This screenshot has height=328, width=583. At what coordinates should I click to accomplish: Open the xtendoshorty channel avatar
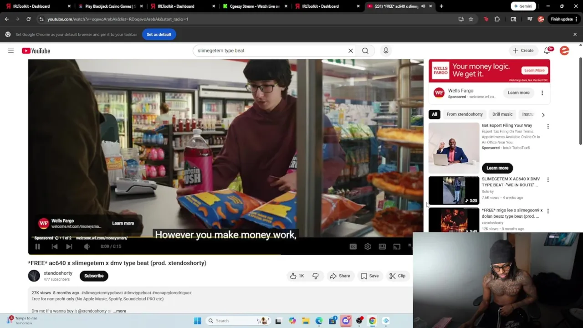pyautogui.click(x=34, y=276)
